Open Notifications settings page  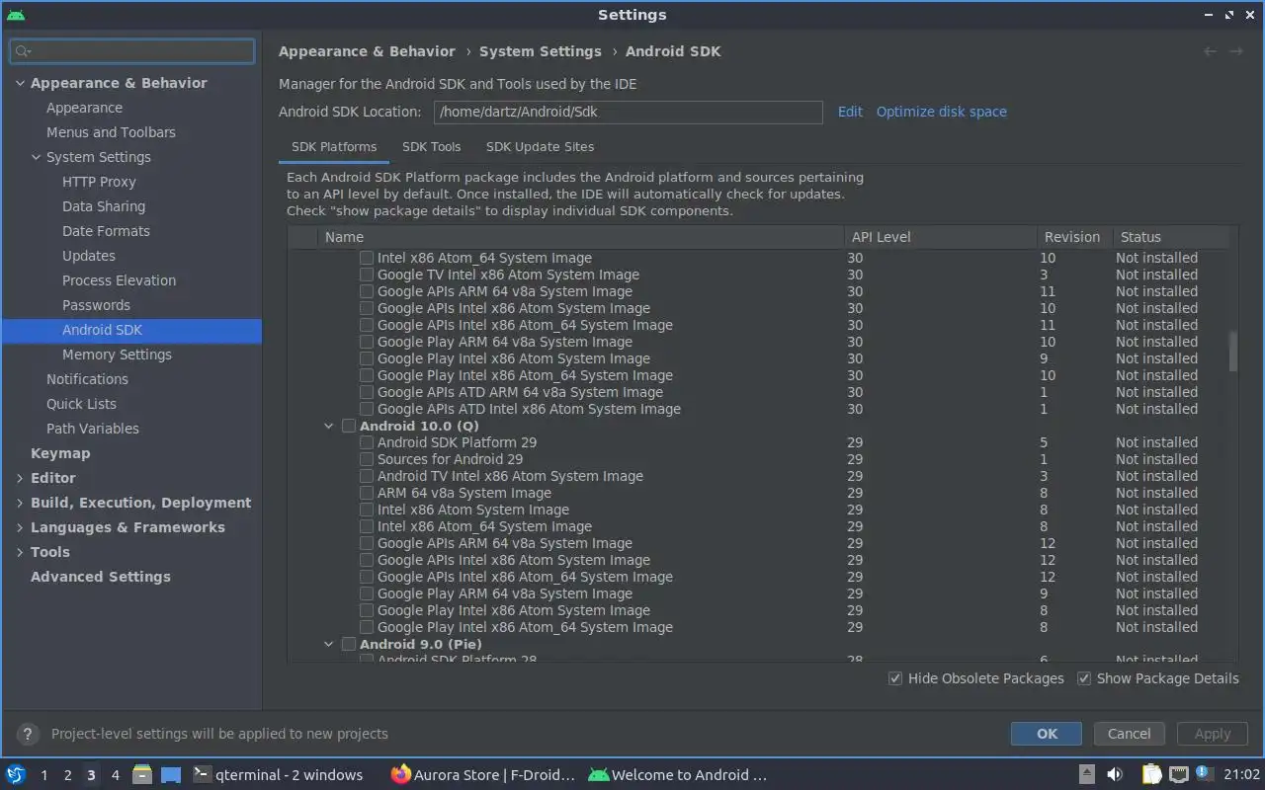(87, 379)
